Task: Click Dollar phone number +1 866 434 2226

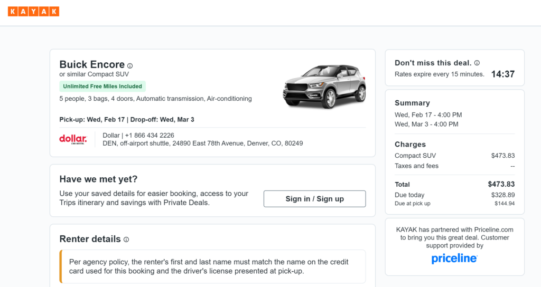Action: [x=150, y=136]
